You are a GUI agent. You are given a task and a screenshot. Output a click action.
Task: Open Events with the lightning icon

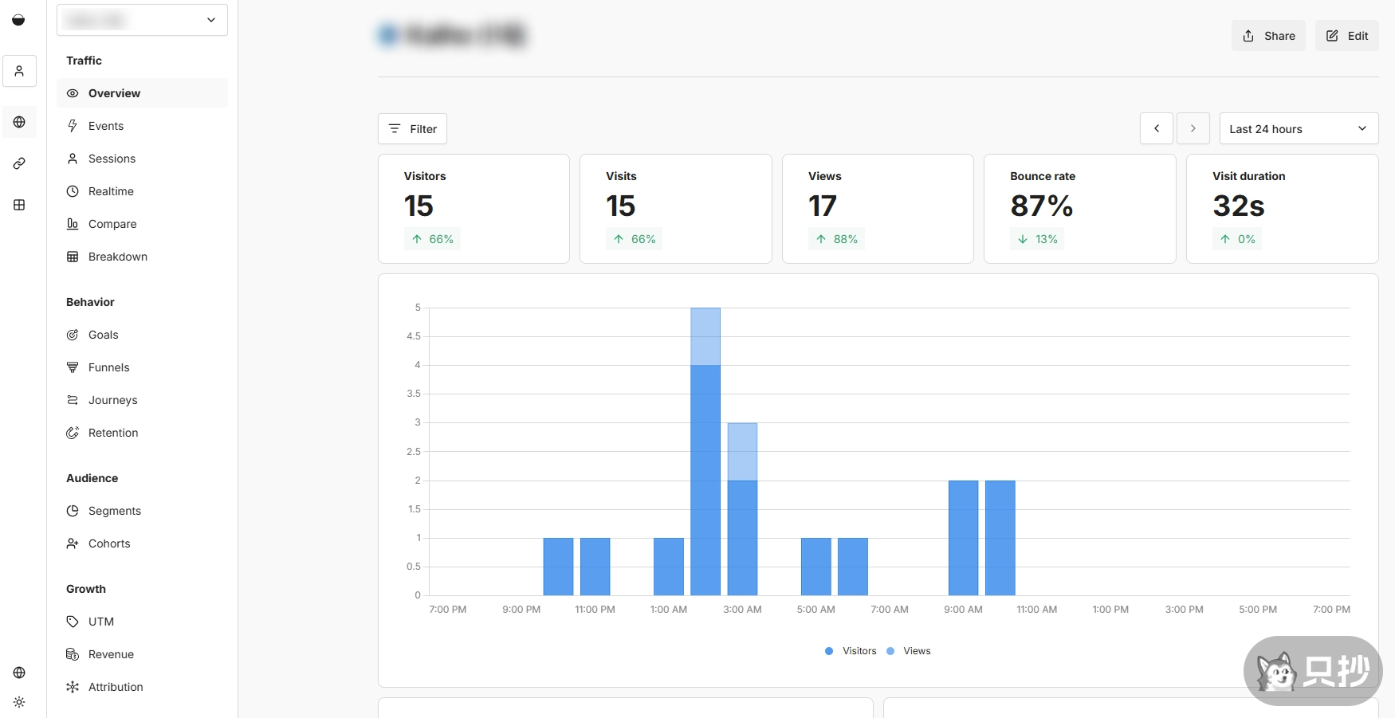105,126
